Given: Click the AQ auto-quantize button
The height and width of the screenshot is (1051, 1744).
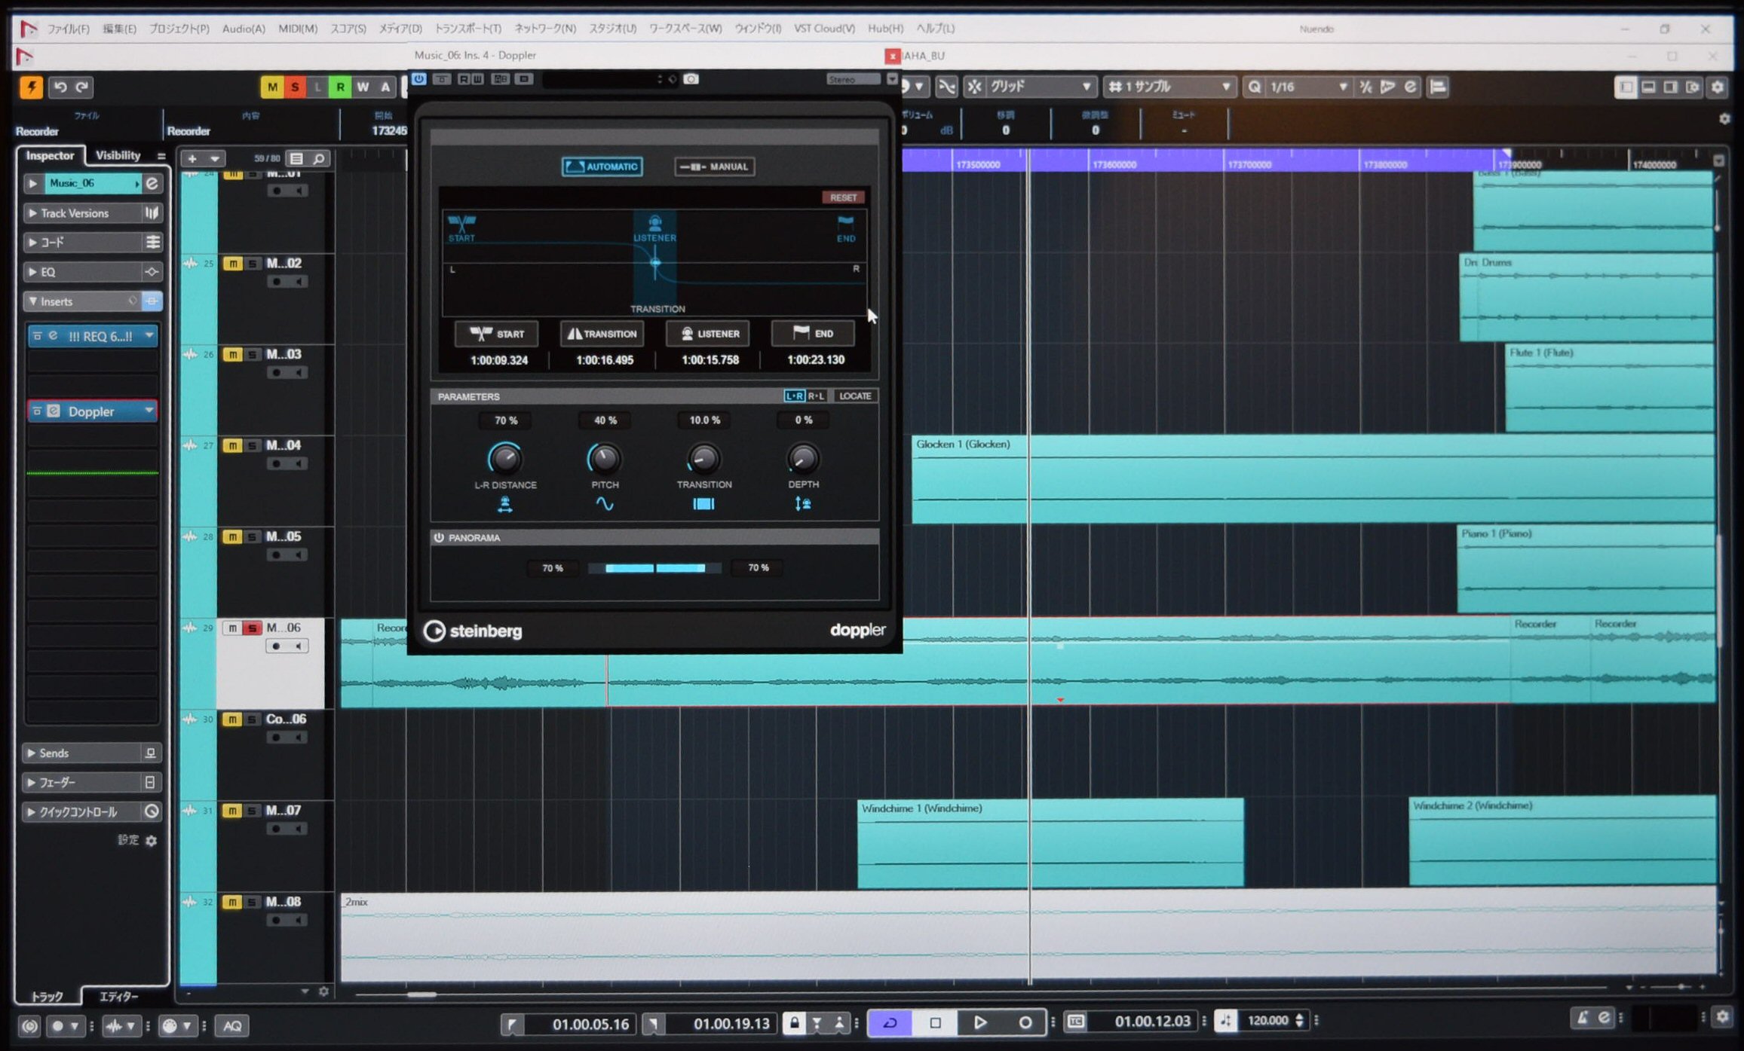Looking at the screenshot, I should pos(232,1025).
